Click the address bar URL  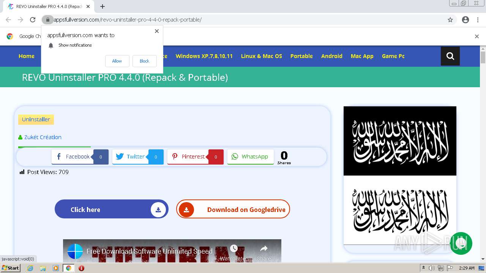128,20
